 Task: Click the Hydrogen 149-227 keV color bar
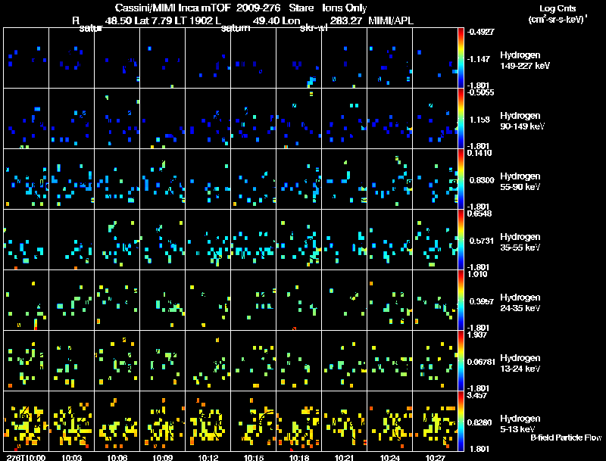[x=461, y=58]
